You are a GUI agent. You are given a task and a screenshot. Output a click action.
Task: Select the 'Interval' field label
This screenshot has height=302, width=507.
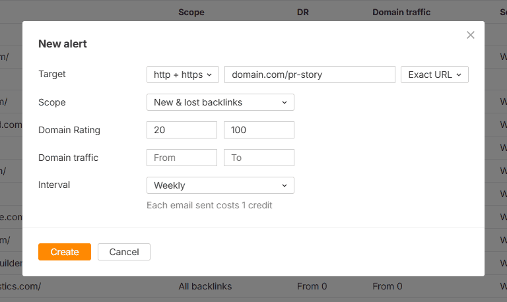pyautogui.click(x=54, y=185)
